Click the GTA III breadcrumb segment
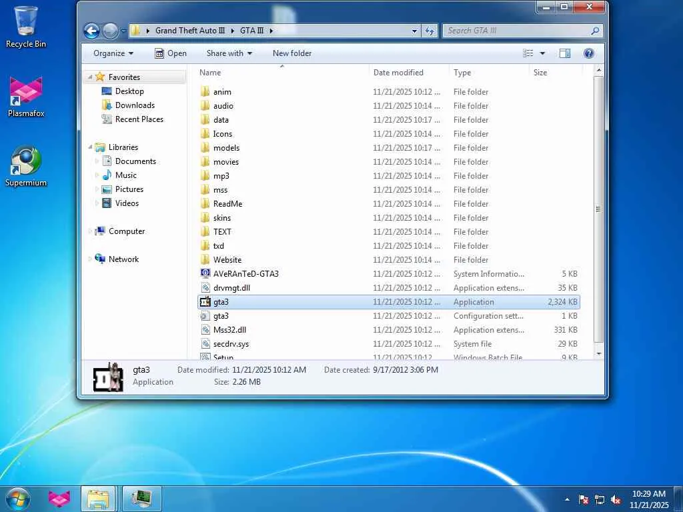Image resolution: width=683 pixels, height=512 pixels. point(251,31)
